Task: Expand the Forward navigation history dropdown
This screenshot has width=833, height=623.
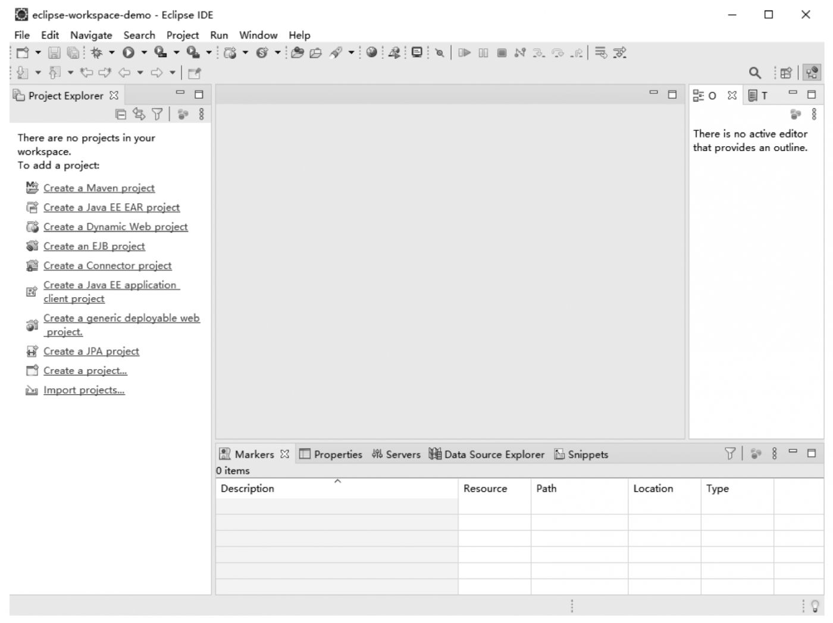Action: tap(173, 73)
